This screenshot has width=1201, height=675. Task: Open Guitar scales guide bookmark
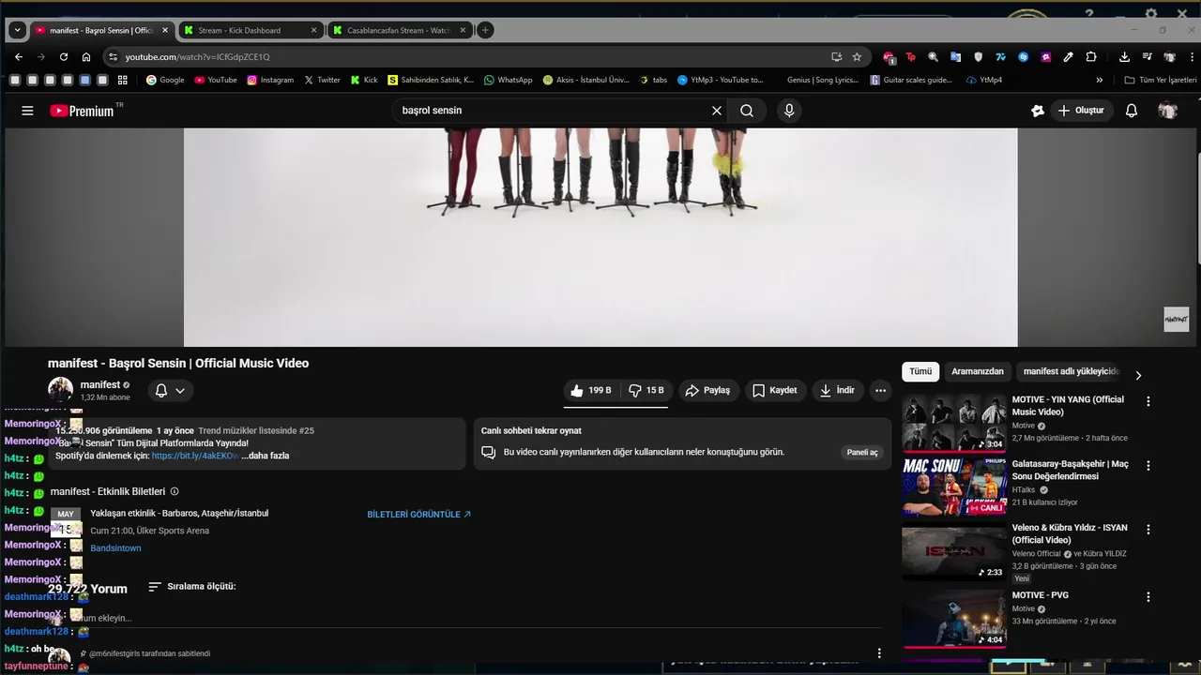911,80
